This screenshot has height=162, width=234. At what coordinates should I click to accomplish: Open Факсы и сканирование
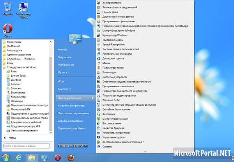point(22,131)
